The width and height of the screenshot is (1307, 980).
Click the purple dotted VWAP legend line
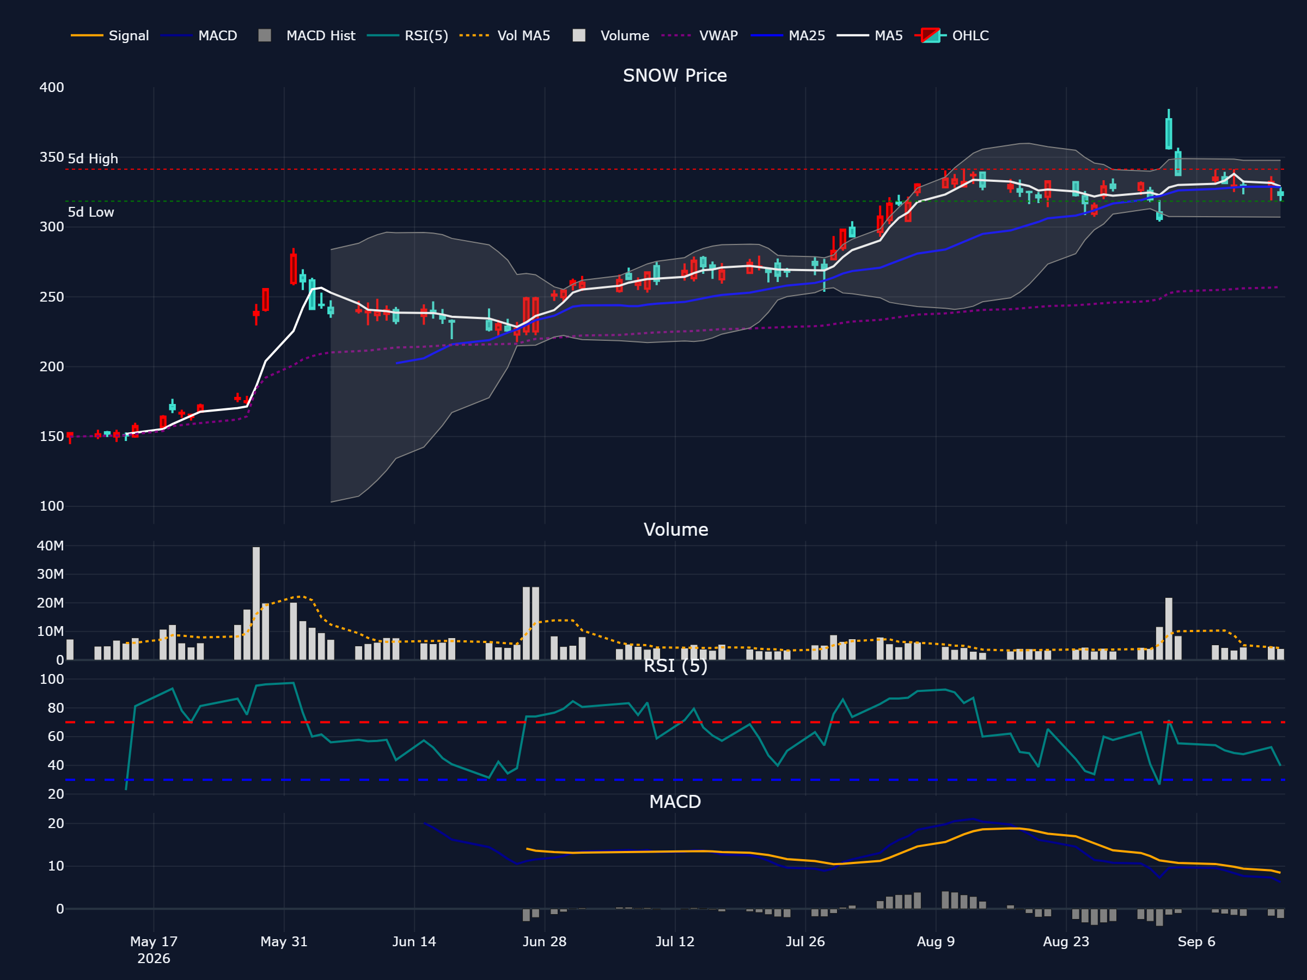pyautogui.click(x=676, y=35)
